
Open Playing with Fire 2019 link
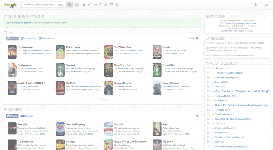pos(225,128)
